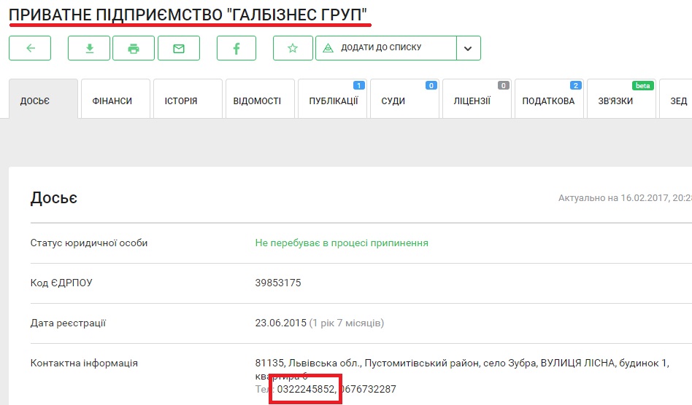
Task: Click the download icon button
Action: (x=89, y=48)
